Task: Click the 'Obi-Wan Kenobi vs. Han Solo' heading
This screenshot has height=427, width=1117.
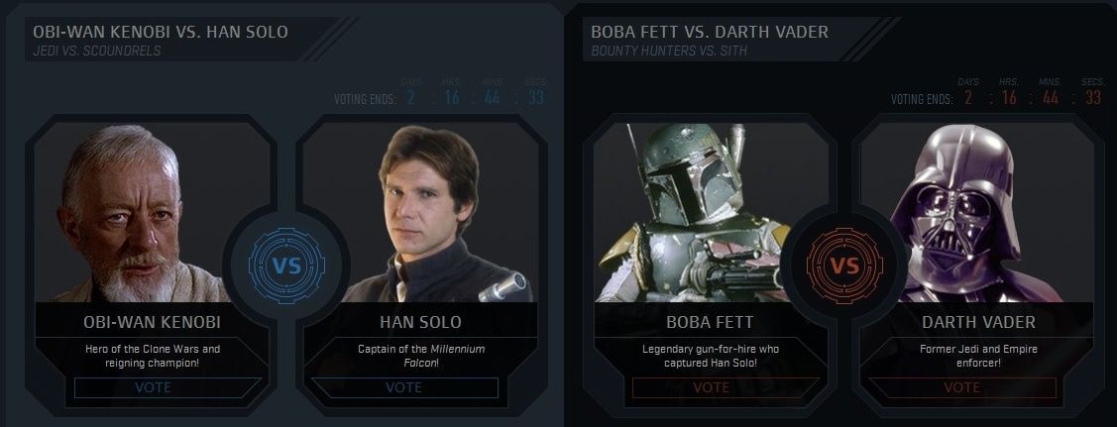Action: (x=161, y=32)
